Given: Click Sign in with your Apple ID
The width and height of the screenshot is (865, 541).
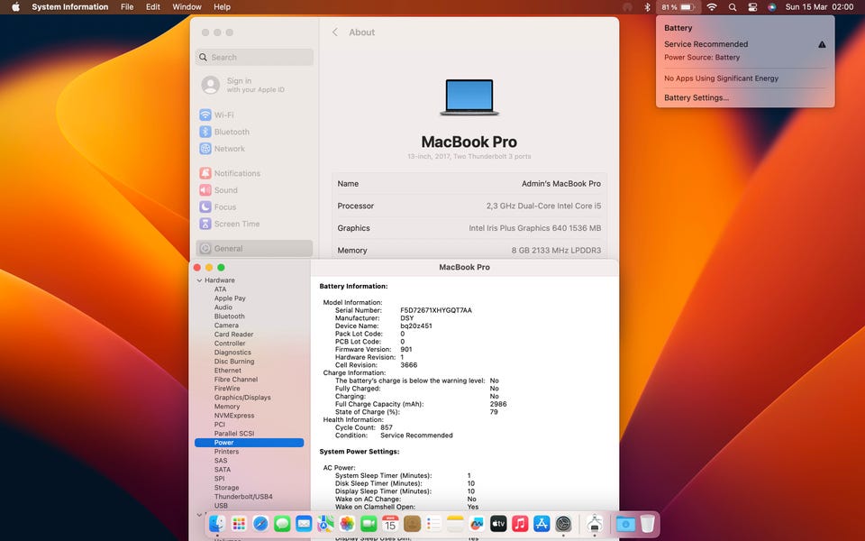Looking at the screenshot, I should pos(240,85).
